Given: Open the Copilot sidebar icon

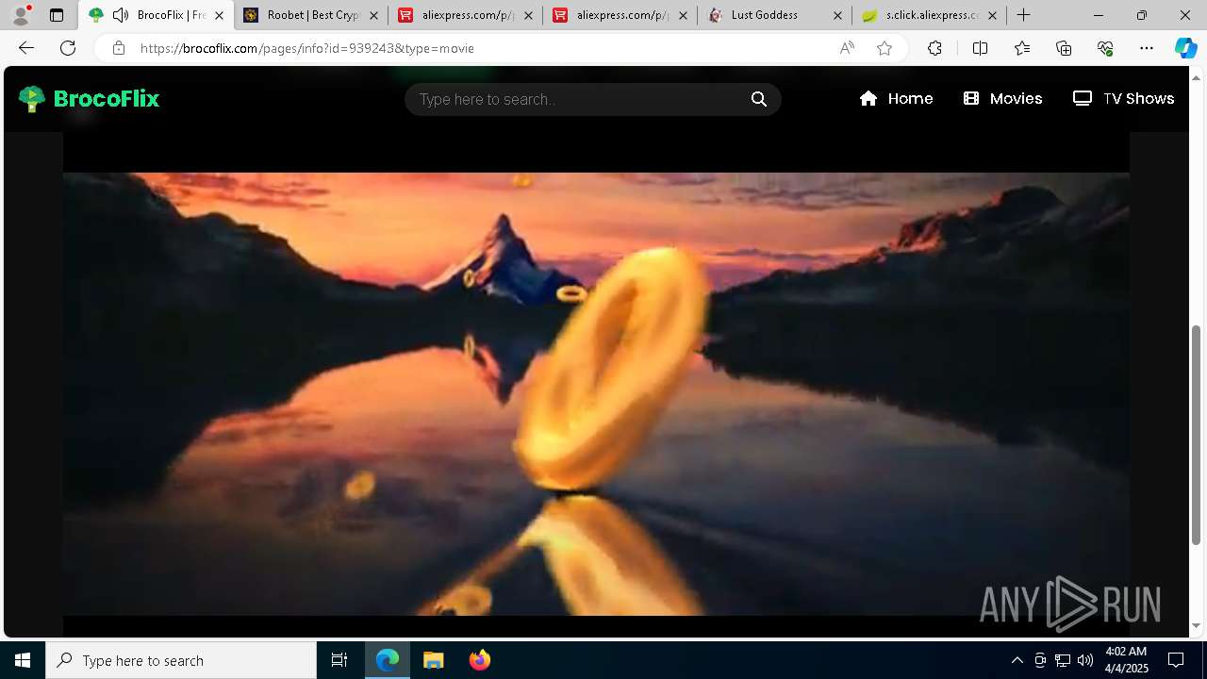Looking at the screenshot, I should coord(1185,48).
